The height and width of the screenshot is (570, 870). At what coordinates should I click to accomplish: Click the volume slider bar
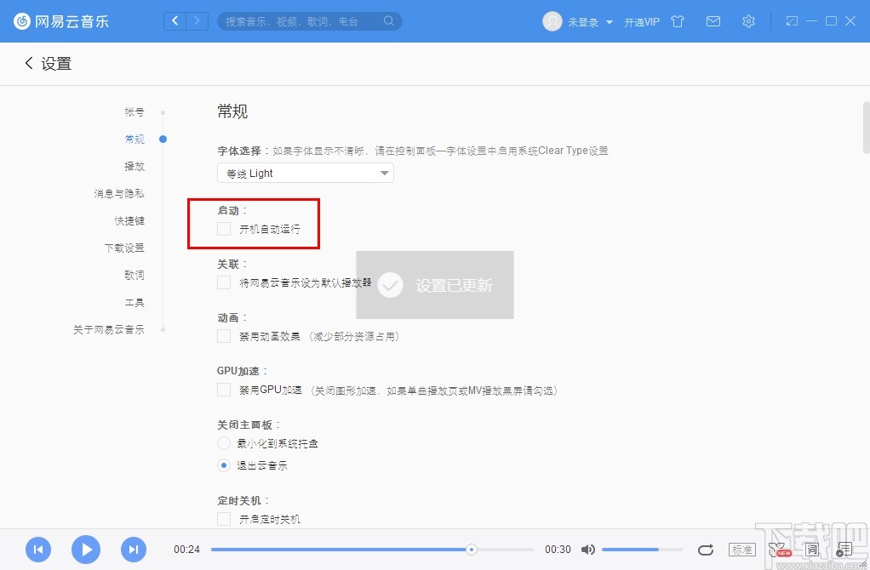642,550
